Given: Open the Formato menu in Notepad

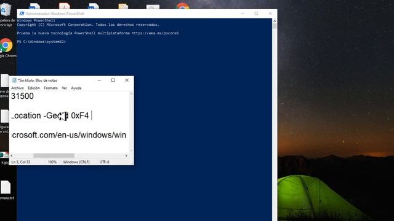Looking at the screenshot, I should [50, 88].
